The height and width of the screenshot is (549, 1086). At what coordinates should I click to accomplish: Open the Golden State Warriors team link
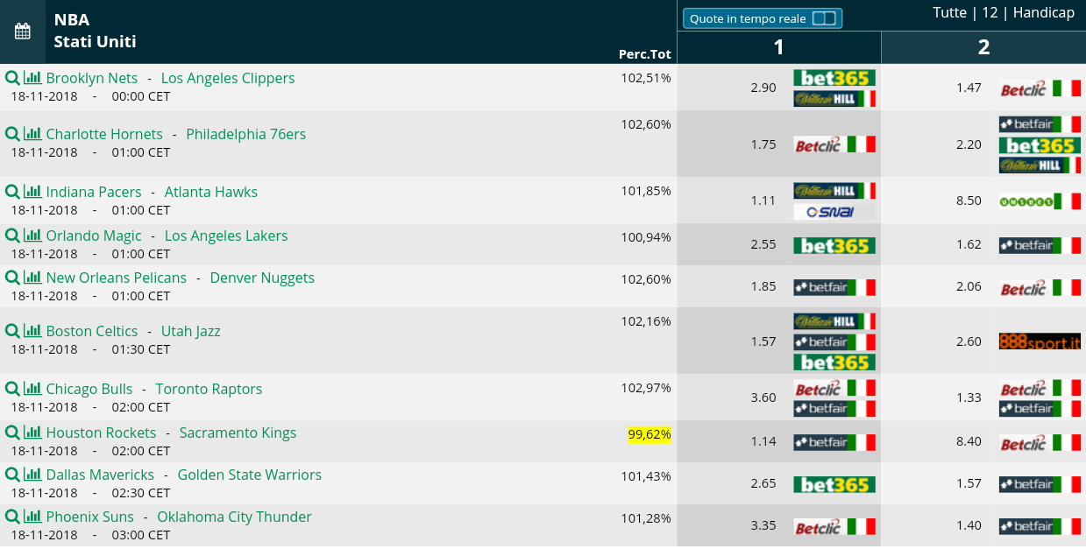click(250, 475)
